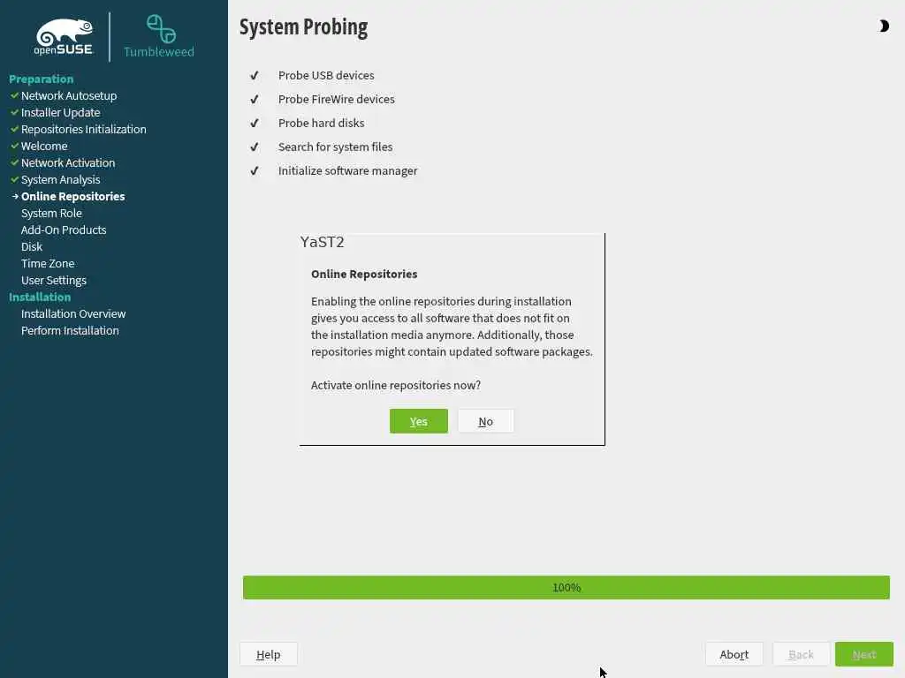The height and width of the screenshot is (678, 905).
Task: Click the green check next to Repositories Initialization
Action: point(14,129)
